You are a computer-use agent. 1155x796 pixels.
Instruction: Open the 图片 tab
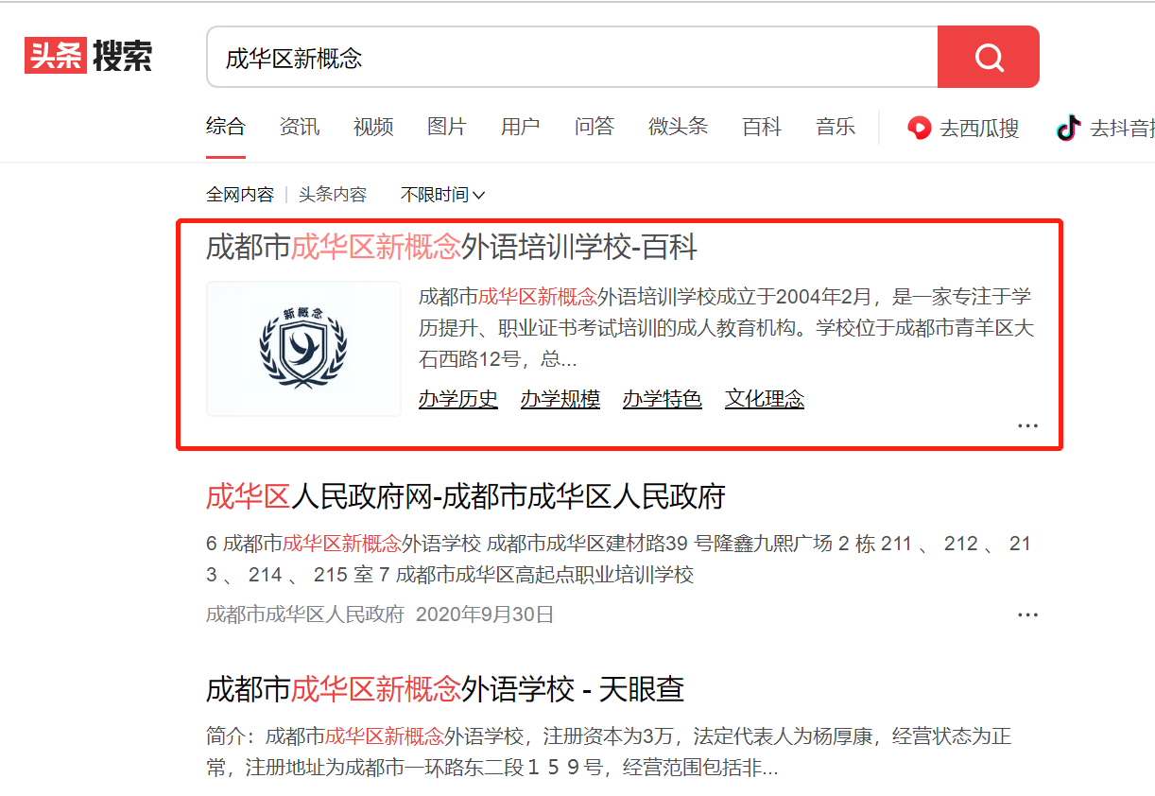447,127
